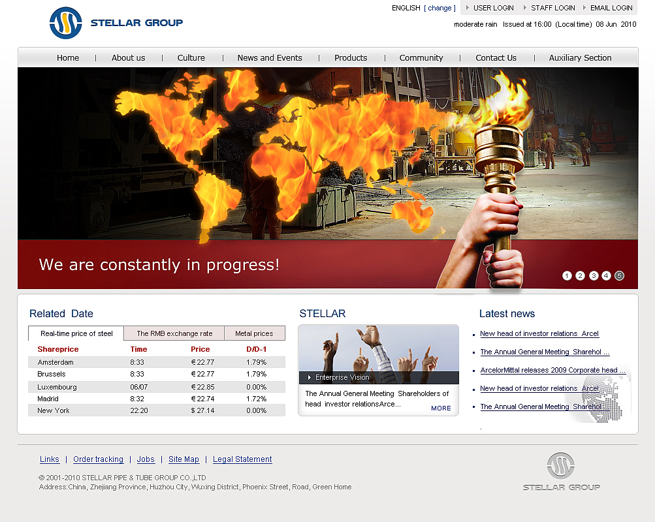Open the Products menu

pyautogui.click(x=351, y=57)
